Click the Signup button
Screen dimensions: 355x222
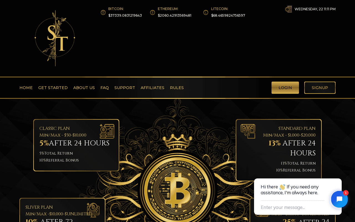320,88
